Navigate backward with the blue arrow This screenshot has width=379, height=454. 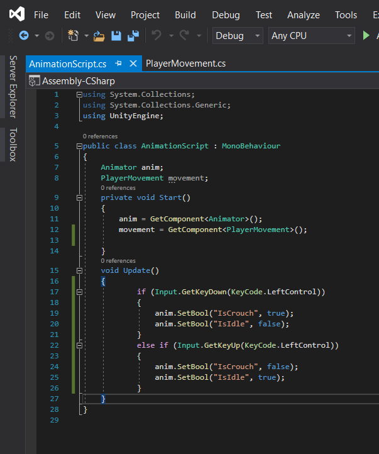click(24, 36)
